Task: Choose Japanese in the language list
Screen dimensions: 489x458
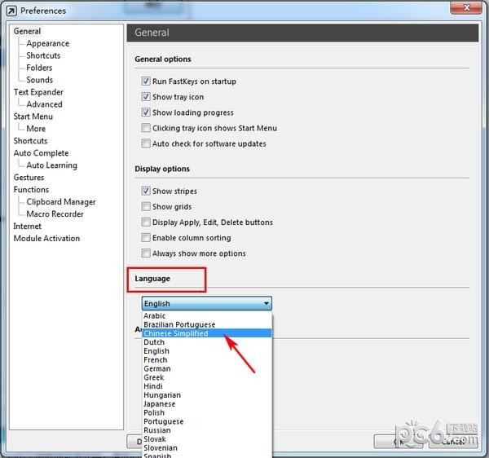Action: tap(160, 403)
